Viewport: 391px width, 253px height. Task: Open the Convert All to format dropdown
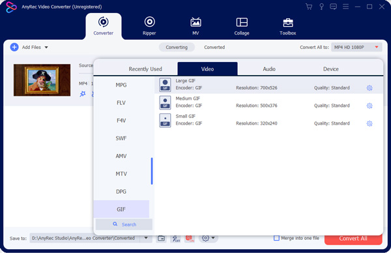[x=356, y=47]
